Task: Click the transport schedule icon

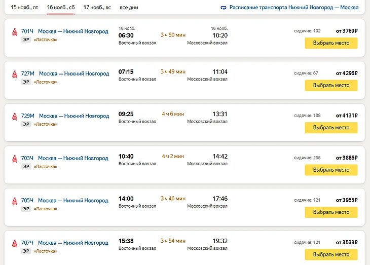Action: point(224,8)
